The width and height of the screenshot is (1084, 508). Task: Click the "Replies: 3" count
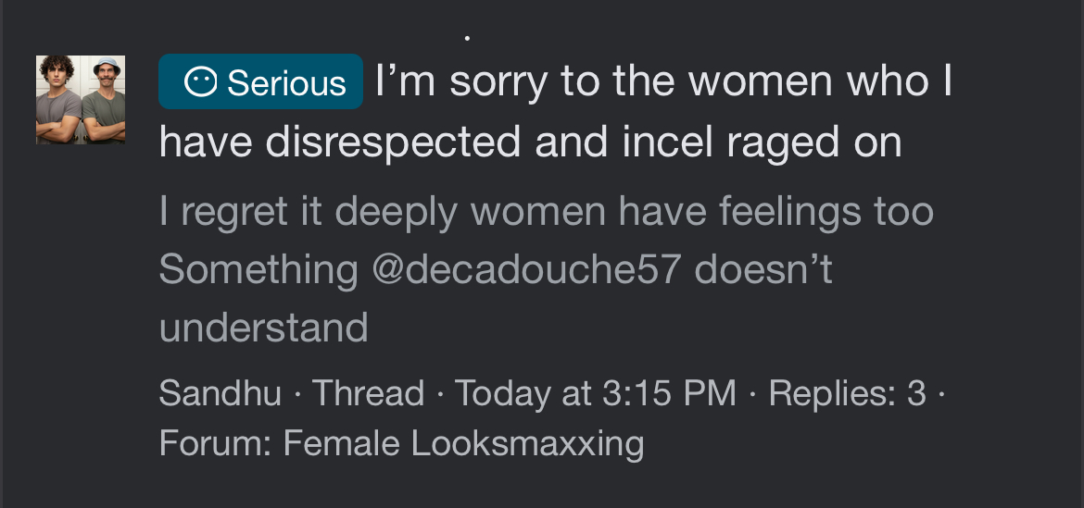pos(847,393)
